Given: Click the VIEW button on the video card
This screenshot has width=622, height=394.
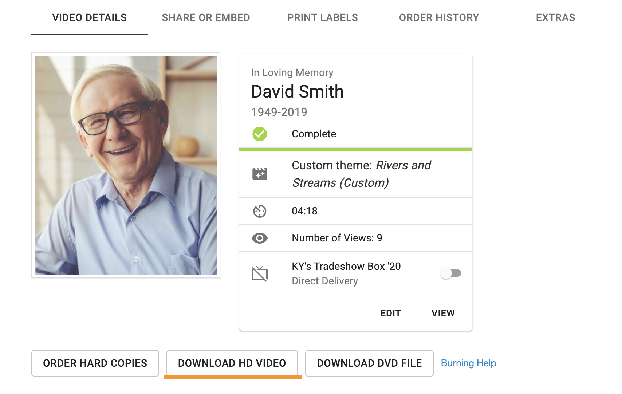Looking at the screenshot, I should click(443, 313).
